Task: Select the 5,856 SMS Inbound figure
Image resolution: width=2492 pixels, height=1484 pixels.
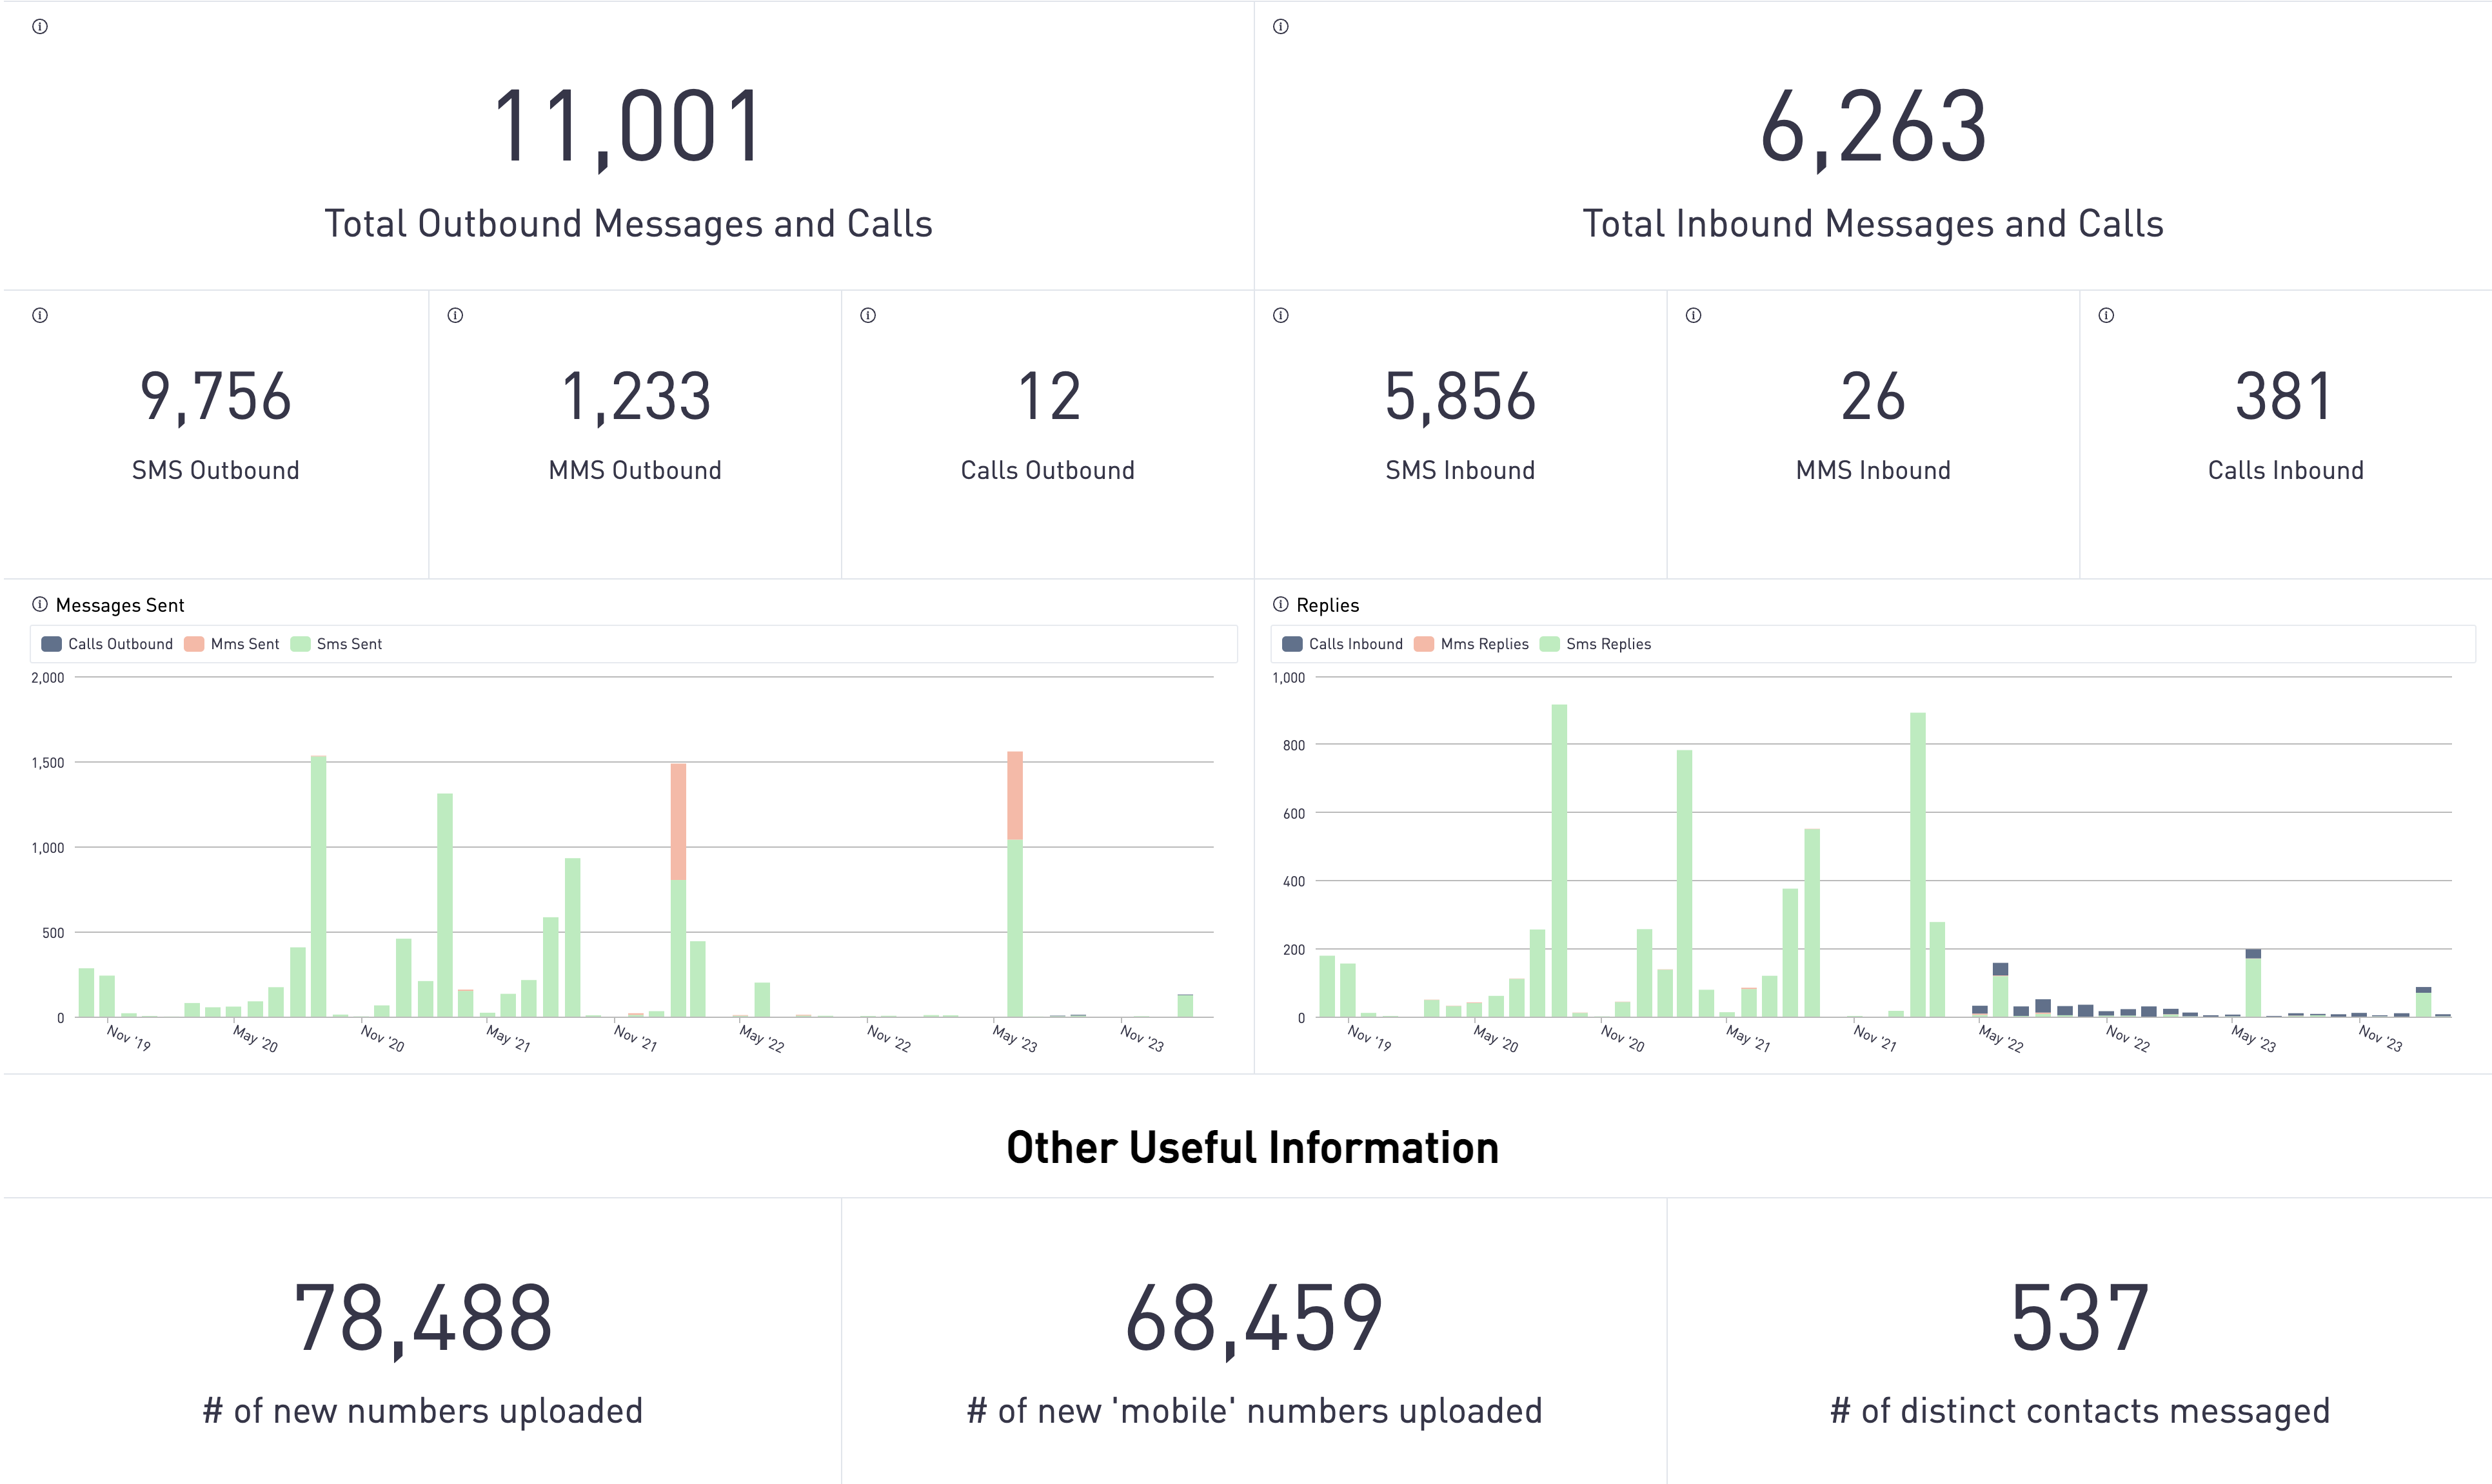Action: 1461,397
